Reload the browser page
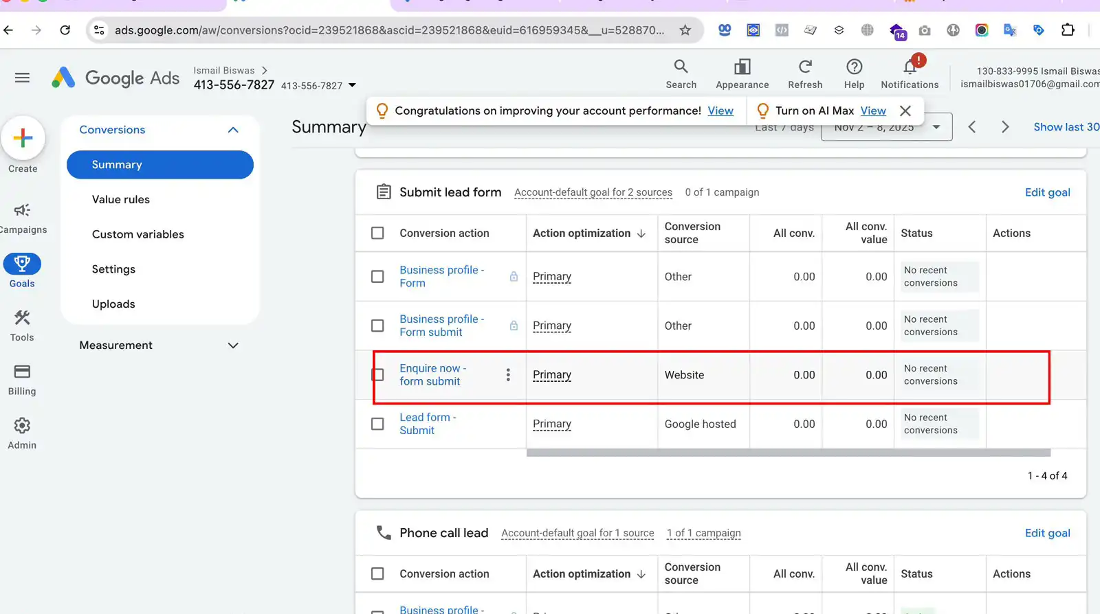Screen dimensions: 1100x614 point(65,30)
